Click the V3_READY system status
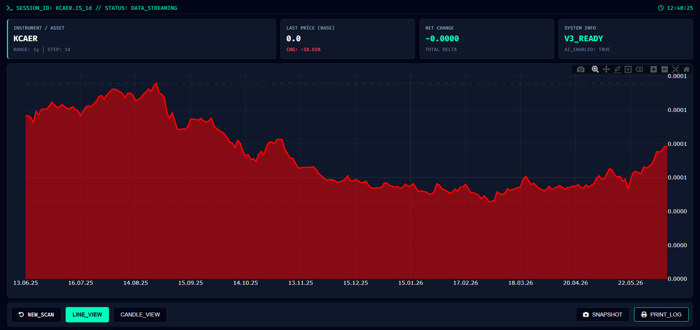700x330 pixels. [x=584, y=38]
